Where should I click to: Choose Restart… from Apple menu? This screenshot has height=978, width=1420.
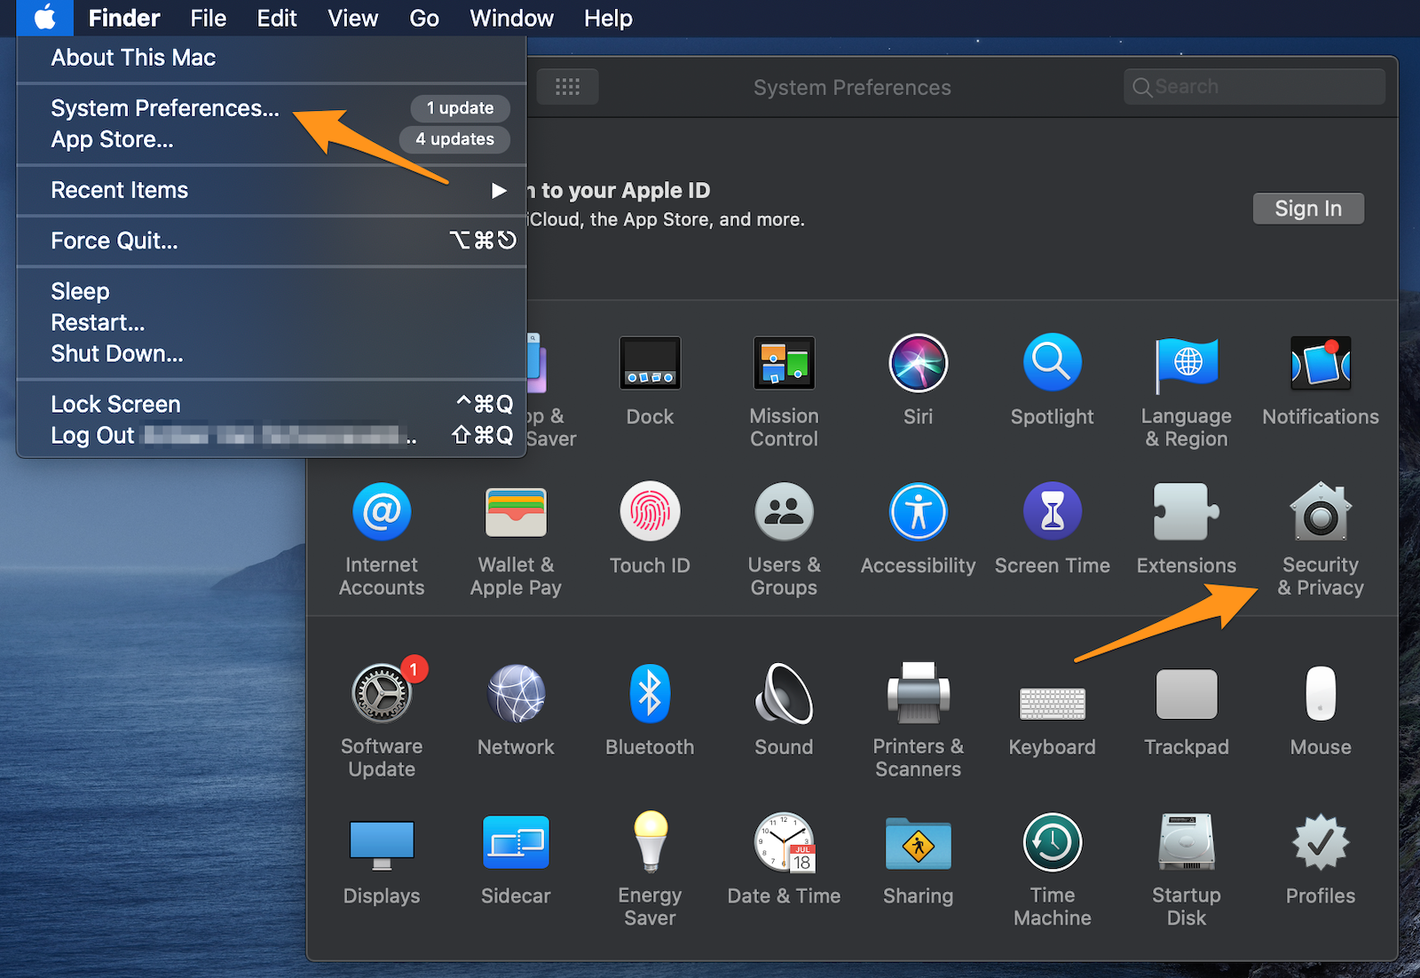coord(272,322)
